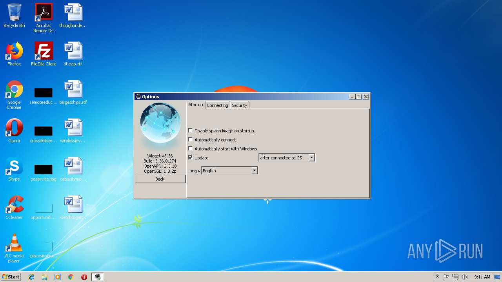
Task: Open Action Center flag tray icon
Action: coord(446,277)
